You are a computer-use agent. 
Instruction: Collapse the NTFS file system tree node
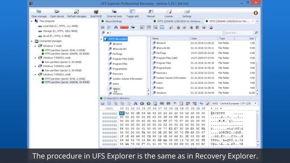point(101,39)
